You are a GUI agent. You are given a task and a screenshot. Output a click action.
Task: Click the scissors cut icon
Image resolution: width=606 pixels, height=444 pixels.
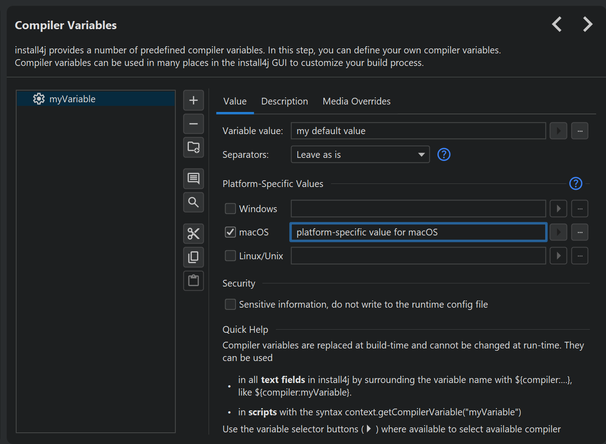(x=193, y=234)
